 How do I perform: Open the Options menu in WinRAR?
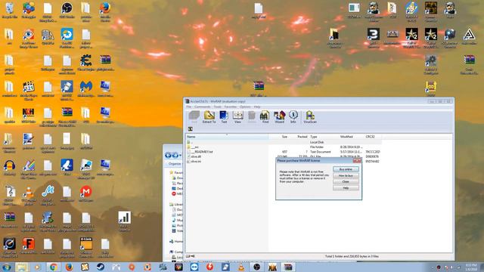[x=245, y=107]
